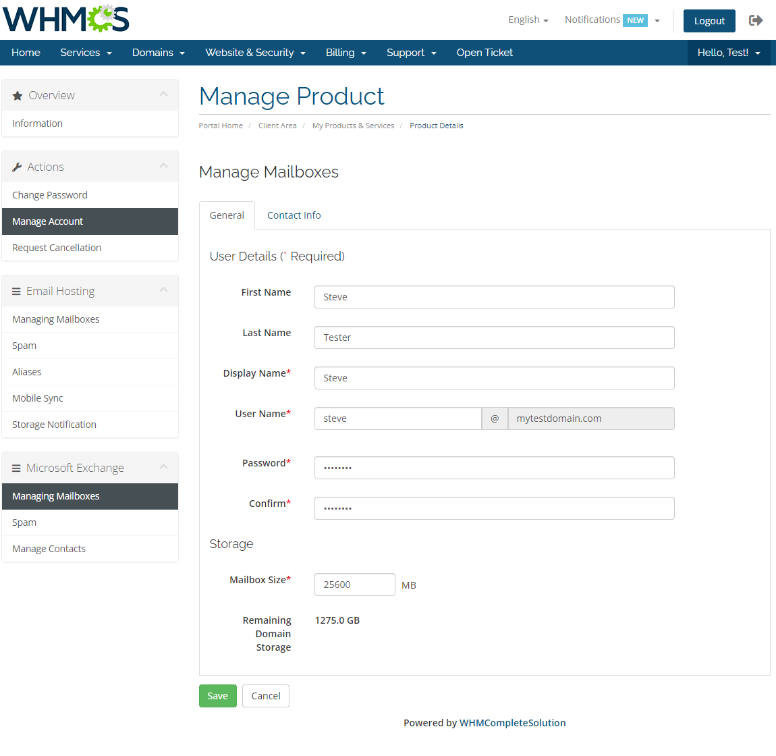Collapse the Email Hosting panel chevron
776x756 pixels.
pyautogui.click(x=164, y=290)
